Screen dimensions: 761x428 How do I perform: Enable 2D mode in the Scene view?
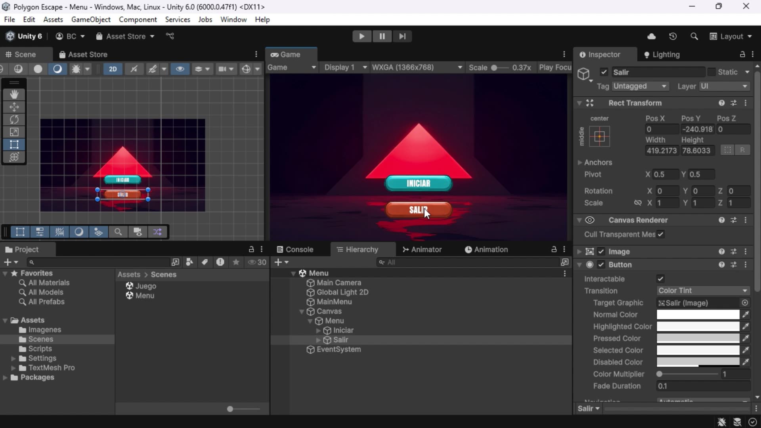click(x=113, y=69)
